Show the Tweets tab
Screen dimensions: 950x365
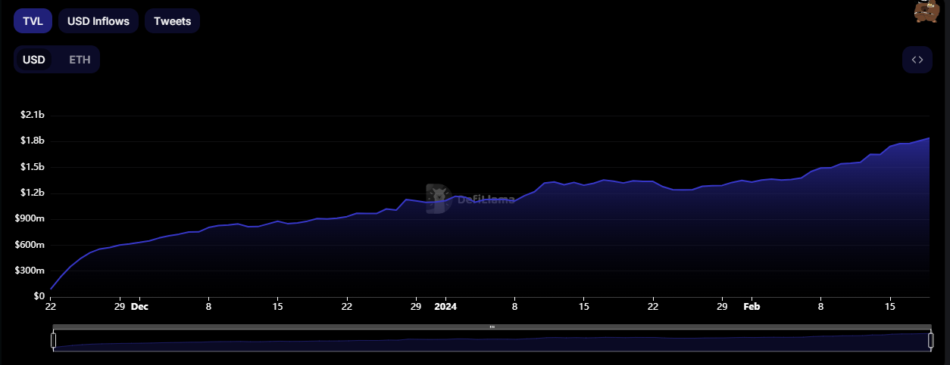172,21
